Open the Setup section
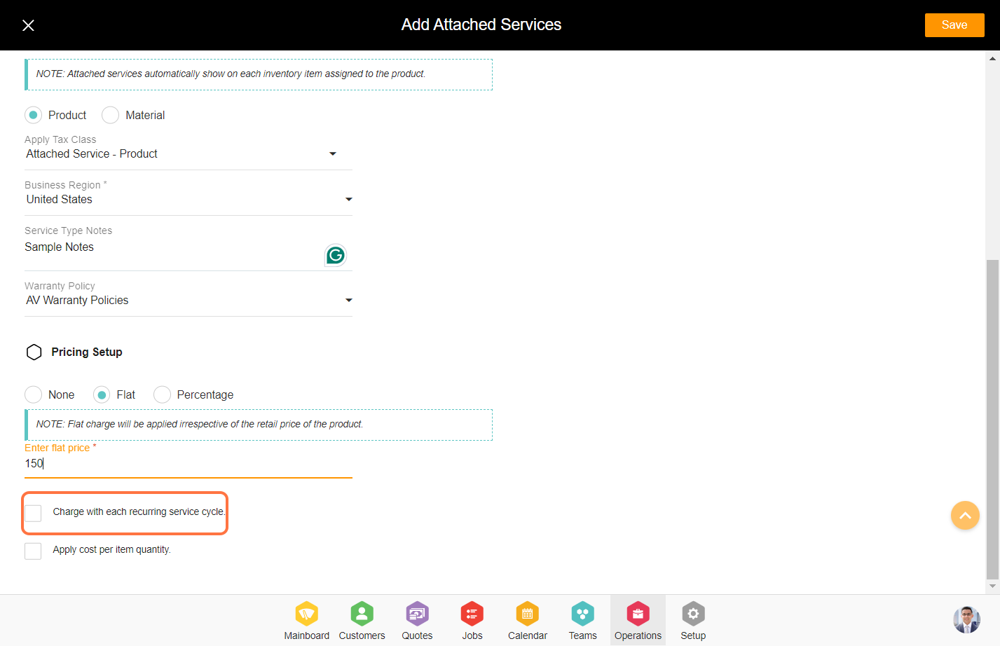The image size is (1000, 646). [x=693, y=621]
